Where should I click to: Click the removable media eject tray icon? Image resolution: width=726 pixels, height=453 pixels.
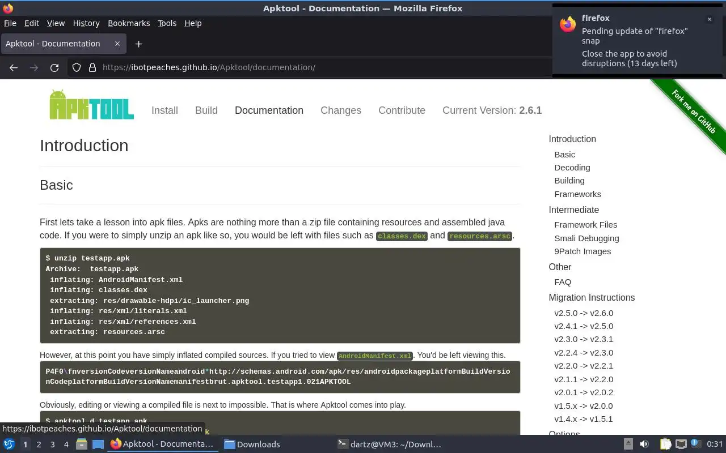click(x=628, y=445)
